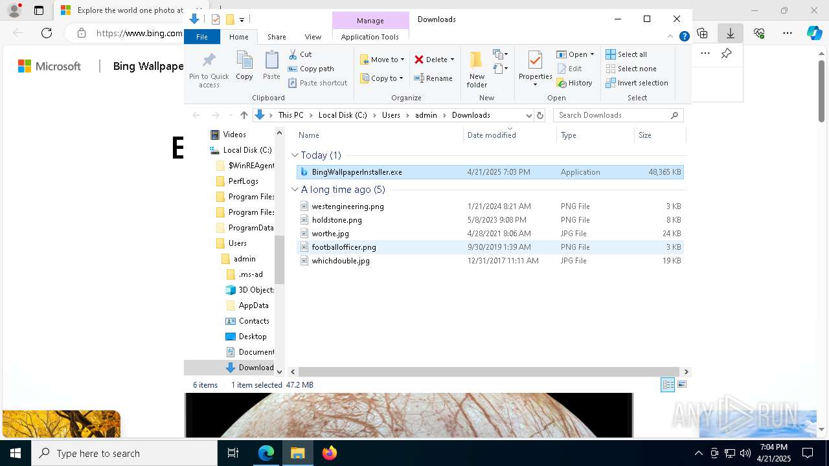Click Cut in the Clipboard group
829x466 pixels.
pyautogui.click(x=300, y=54)
